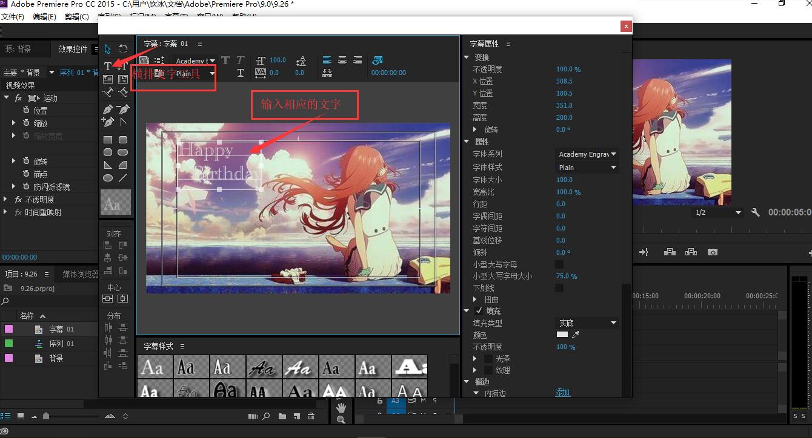812x438 pixels.
Task: Select the Arc shape tool
Action: pos(123,165)
